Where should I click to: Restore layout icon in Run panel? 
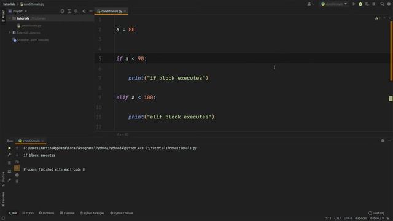[9, 171]
